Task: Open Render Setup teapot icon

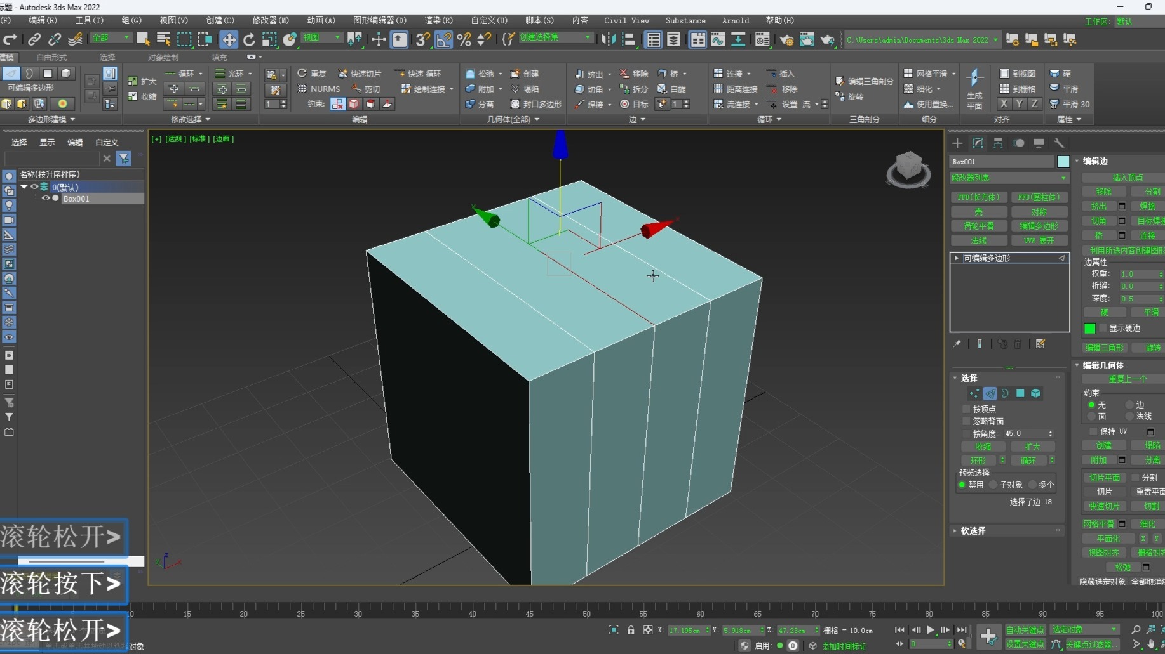Action: tap(786, 39)
